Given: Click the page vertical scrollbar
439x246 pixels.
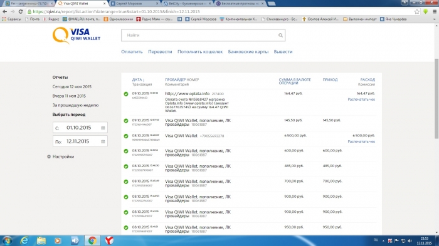Looking at the screenshot, I should (436, 98).
